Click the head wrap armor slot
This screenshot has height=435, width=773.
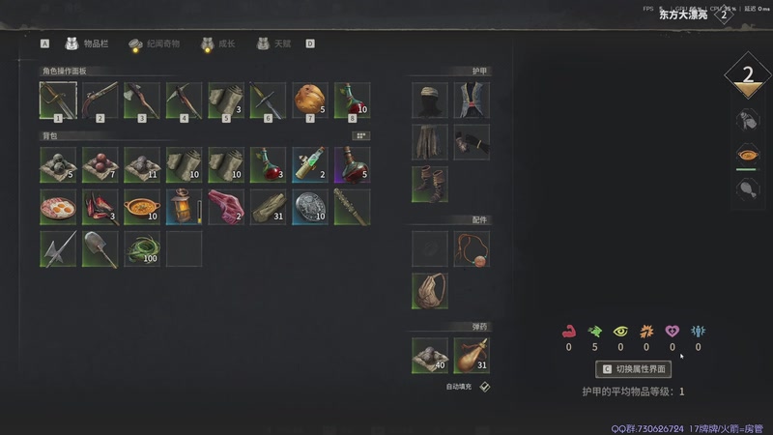[430, 101]
